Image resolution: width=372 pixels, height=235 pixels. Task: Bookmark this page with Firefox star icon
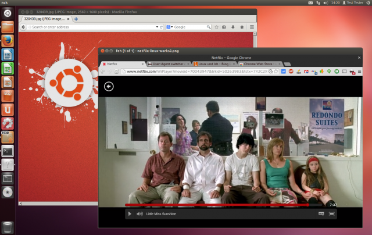click(x=216, y=27)
